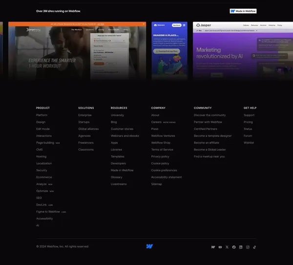
Task: Click the Made in Webflow badge
Action: pyautogui.click(x=243, y=11)
